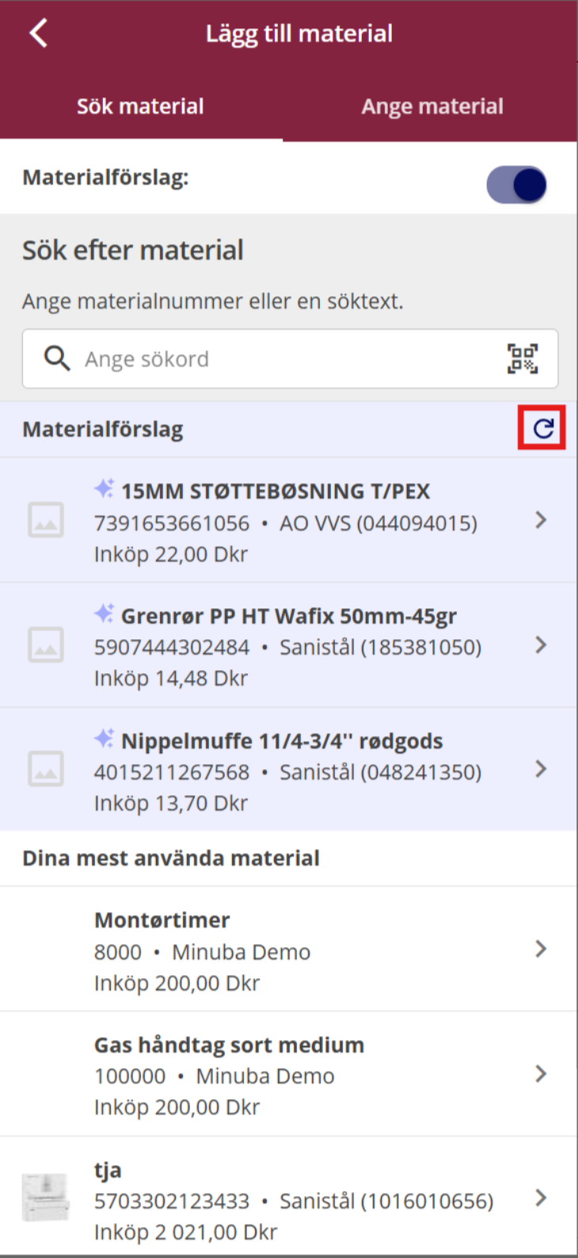Toggle the Materialförslag switch off
The image size is (578, 1258).
[x=516, y=185]
